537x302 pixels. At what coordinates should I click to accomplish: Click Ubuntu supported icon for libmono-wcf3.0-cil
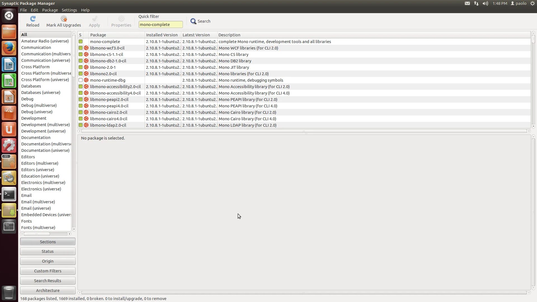[86, 48]
